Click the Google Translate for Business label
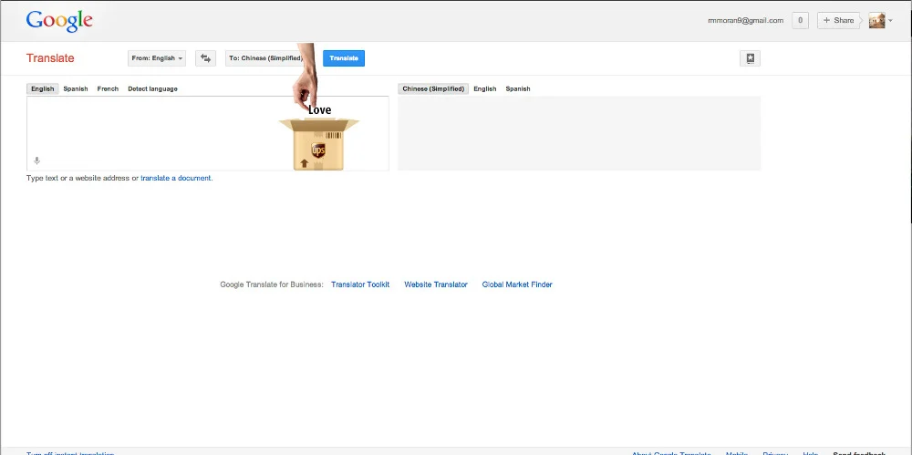 coord(272,284)
